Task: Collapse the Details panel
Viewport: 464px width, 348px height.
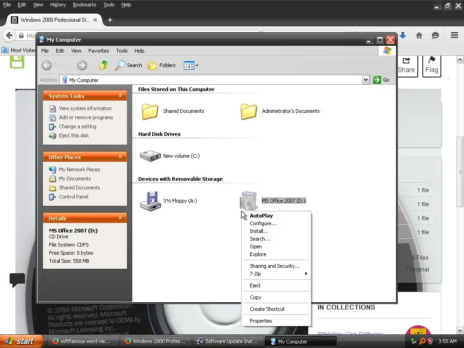Action: tap(120, 218)
